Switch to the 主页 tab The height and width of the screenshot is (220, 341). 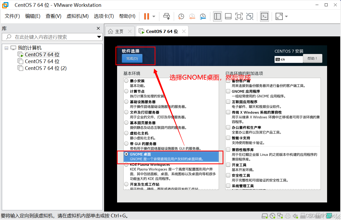click(x=119, y=31)
